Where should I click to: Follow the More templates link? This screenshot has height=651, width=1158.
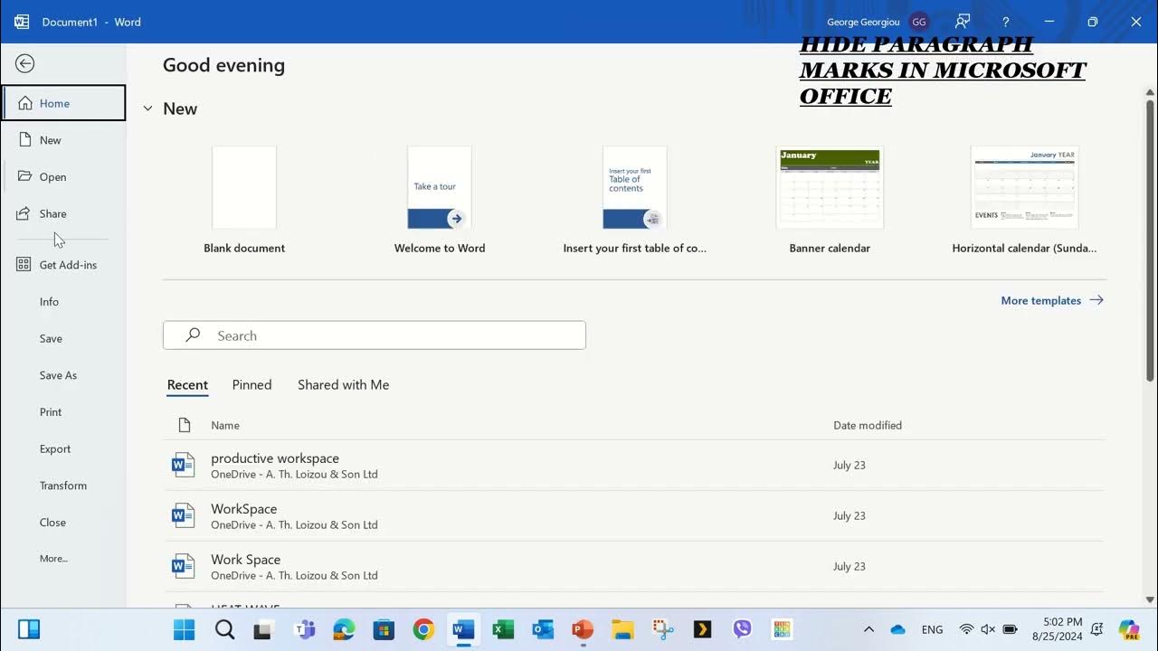[1052, 300]
